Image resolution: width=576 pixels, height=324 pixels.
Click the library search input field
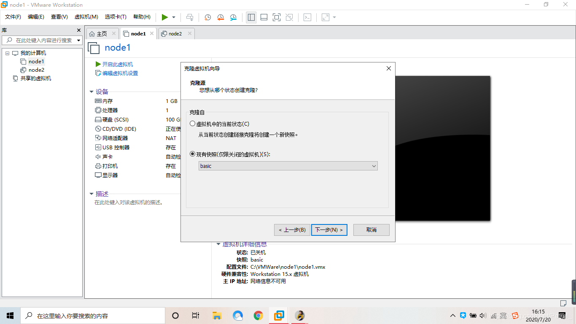(x=41, y=40)
